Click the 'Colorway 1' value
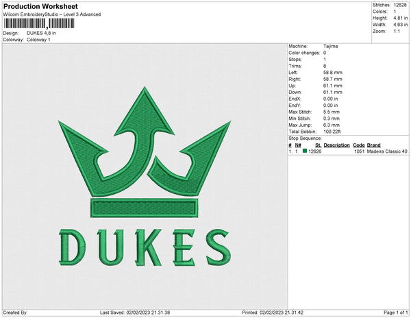The image size is (411, 318). (x=38, y=40)
